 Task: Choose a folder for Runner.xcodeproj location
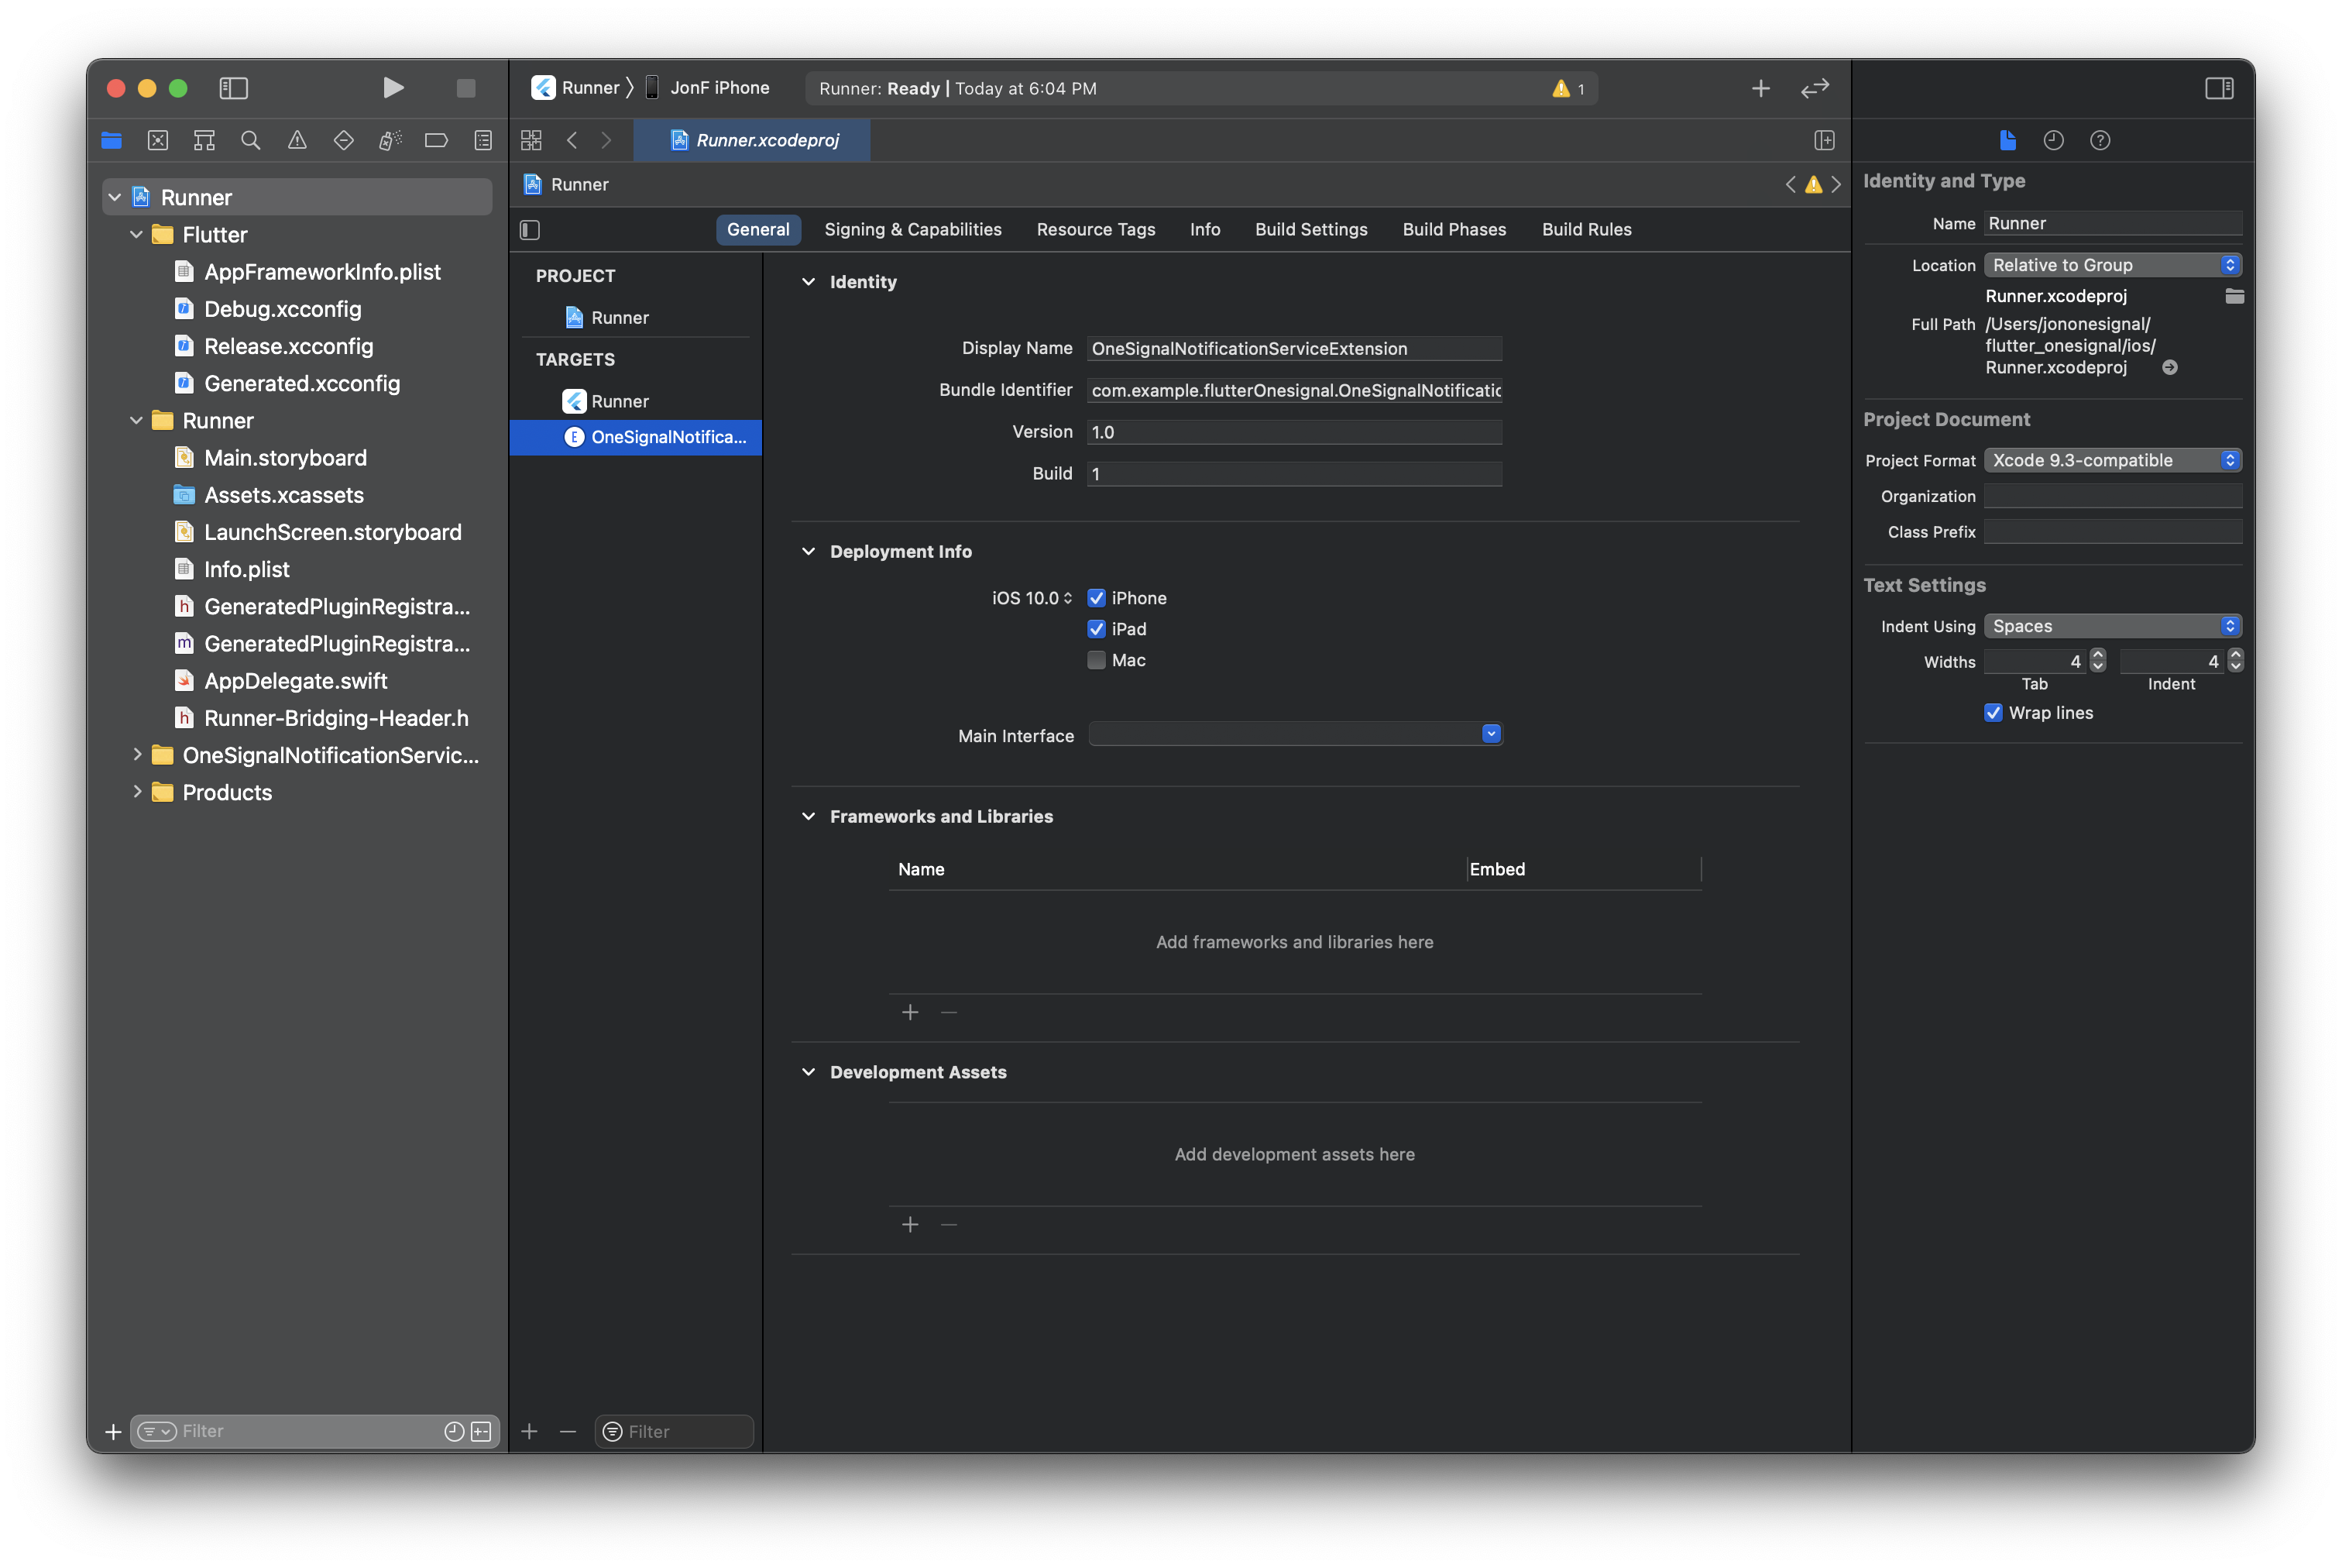pos(2234,296)
